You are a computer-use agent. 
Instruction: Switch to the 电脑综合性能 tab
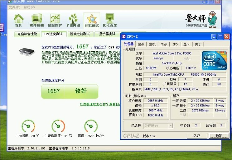click(27, 34)
